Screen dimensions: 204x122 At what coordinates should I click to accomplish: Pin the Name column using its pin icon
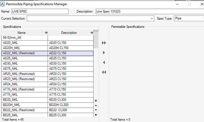pyautogui.click(x=46, y=33)
